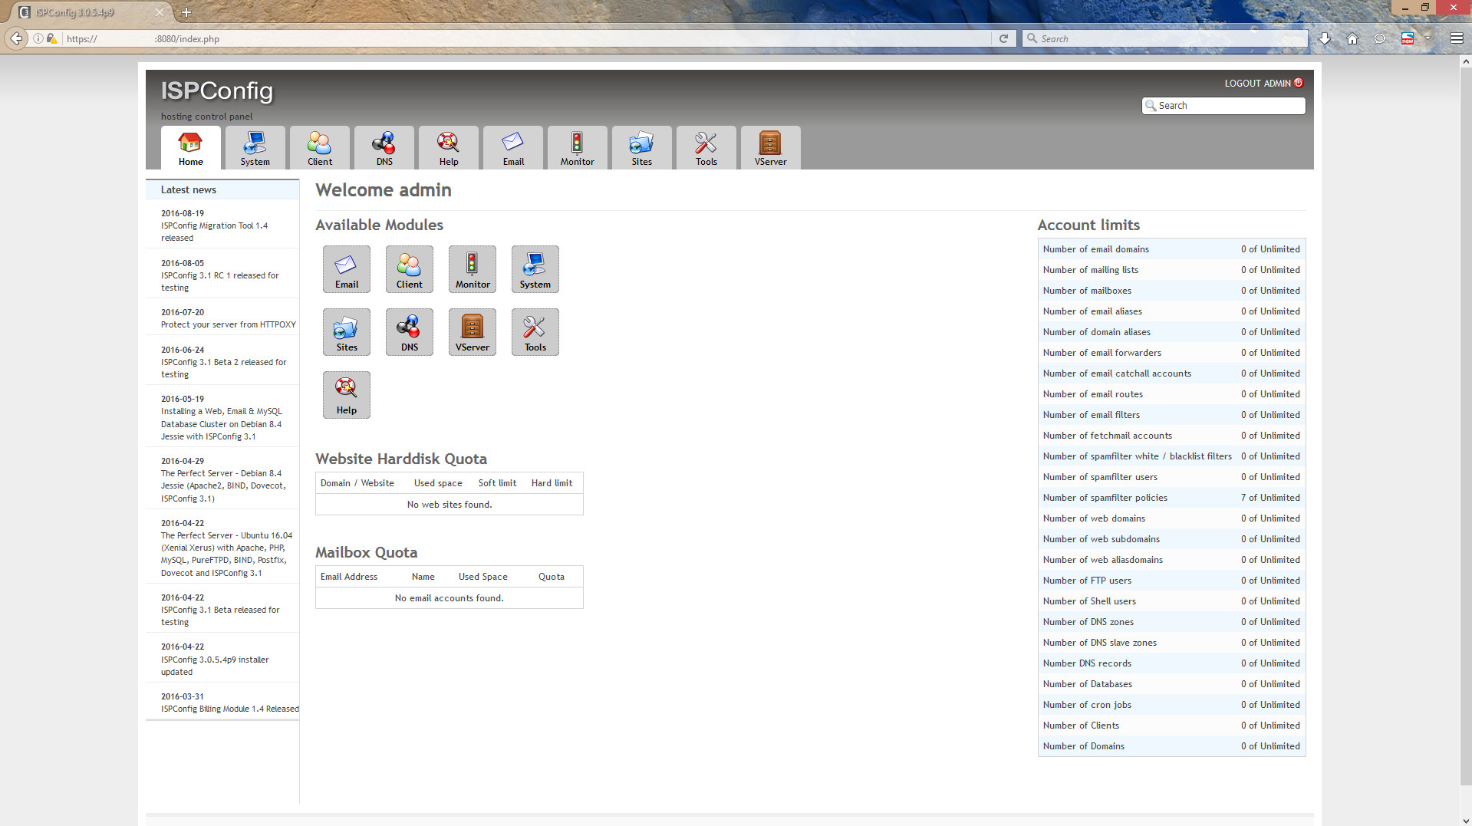Image resolution: width=1472 pixels, height=826 pixels.
Task: Switch to the DNS tab in top navigation
Action: pos(384,148)
